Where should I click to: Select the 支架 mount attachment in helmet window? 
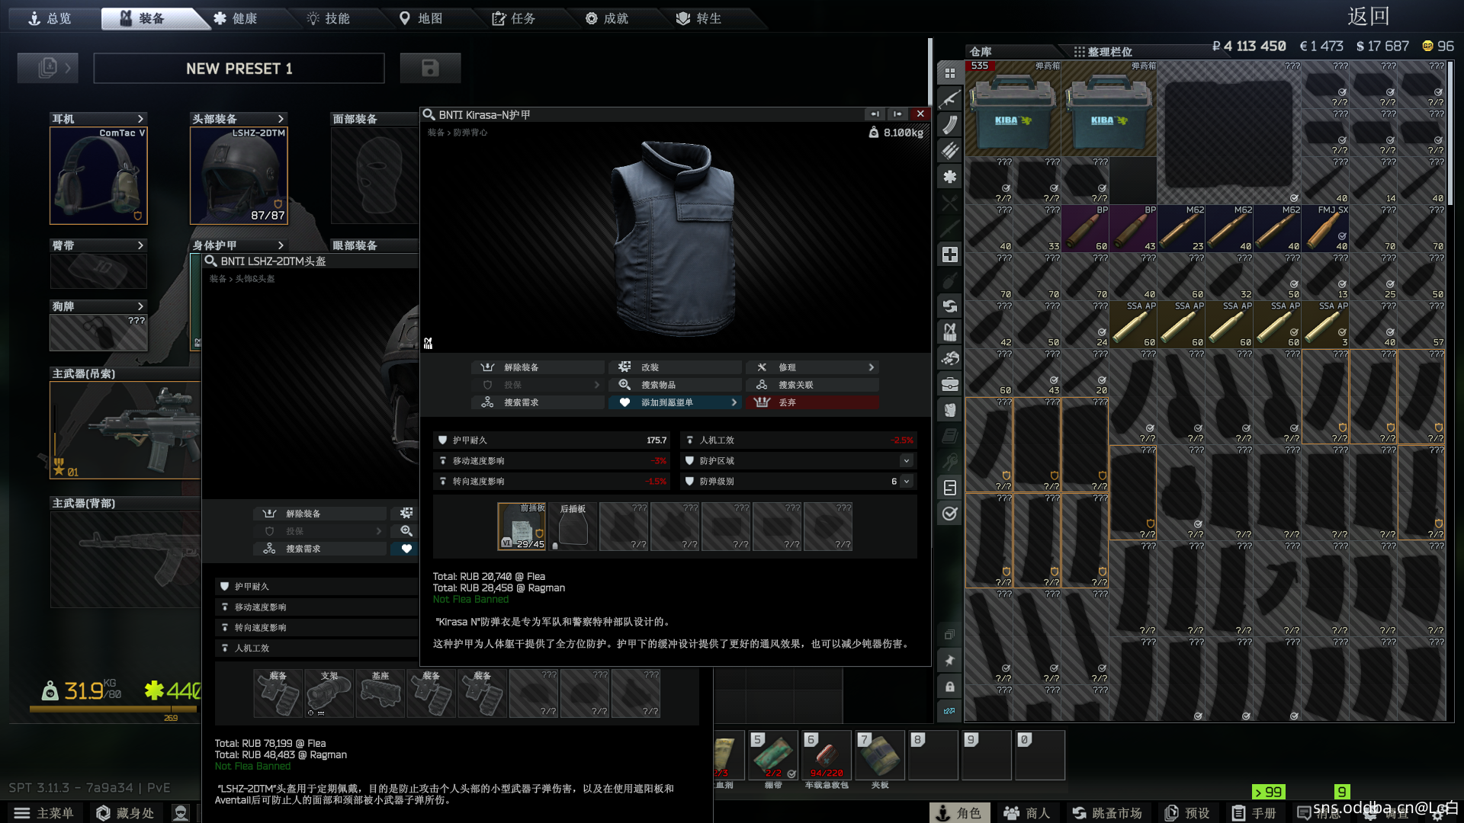tap(329, 693)
